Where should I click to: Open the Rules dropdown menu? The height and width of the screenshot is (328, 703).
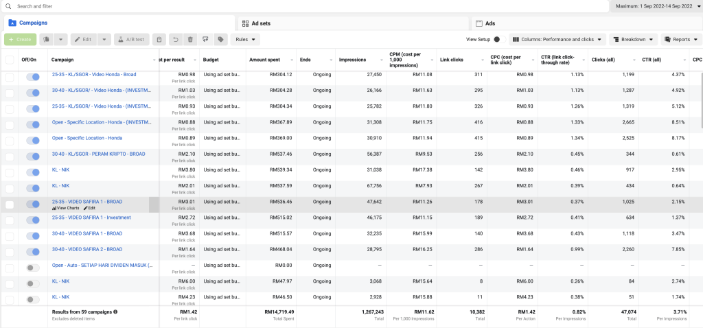[x=245, y=40]
